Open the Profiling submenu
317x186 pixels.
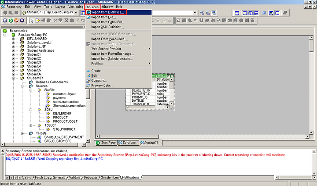pyautogui.click(x=119, y=64)
